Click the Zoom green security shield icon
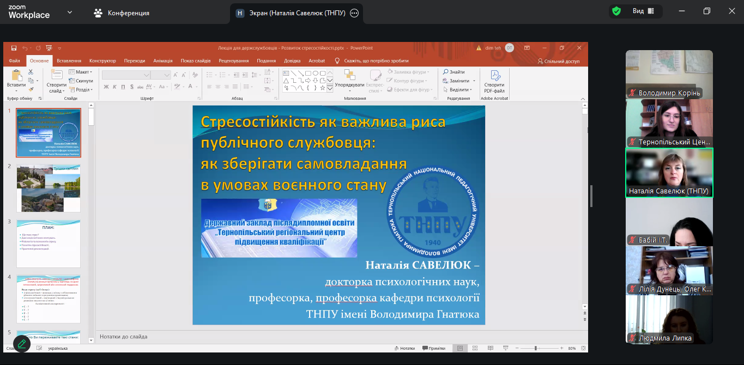 (x=616, y=11)
